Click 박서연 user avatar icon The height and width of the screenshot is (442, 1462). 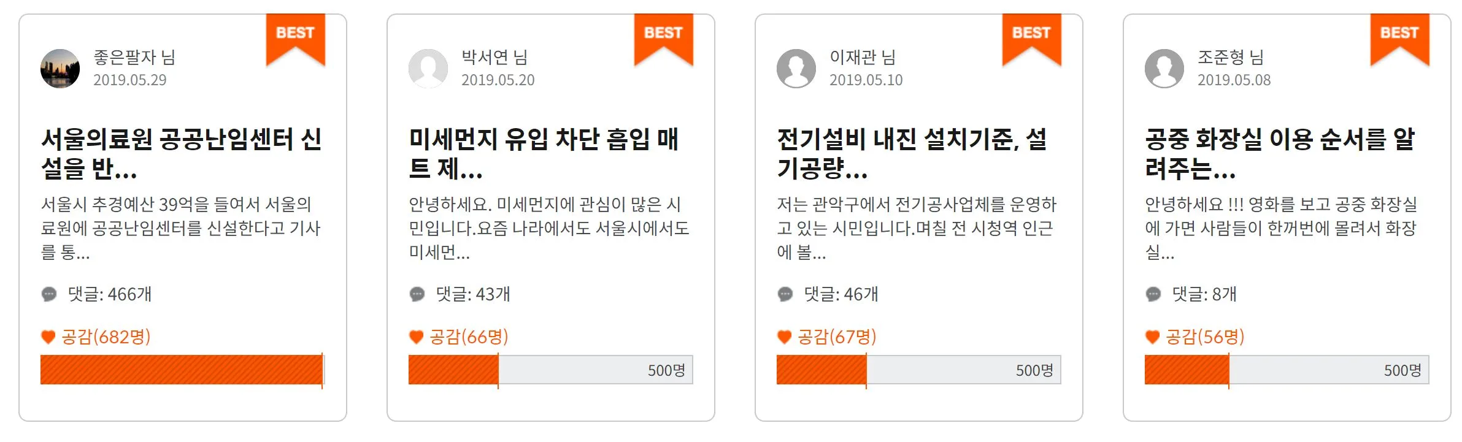click(x=428, y=69)
